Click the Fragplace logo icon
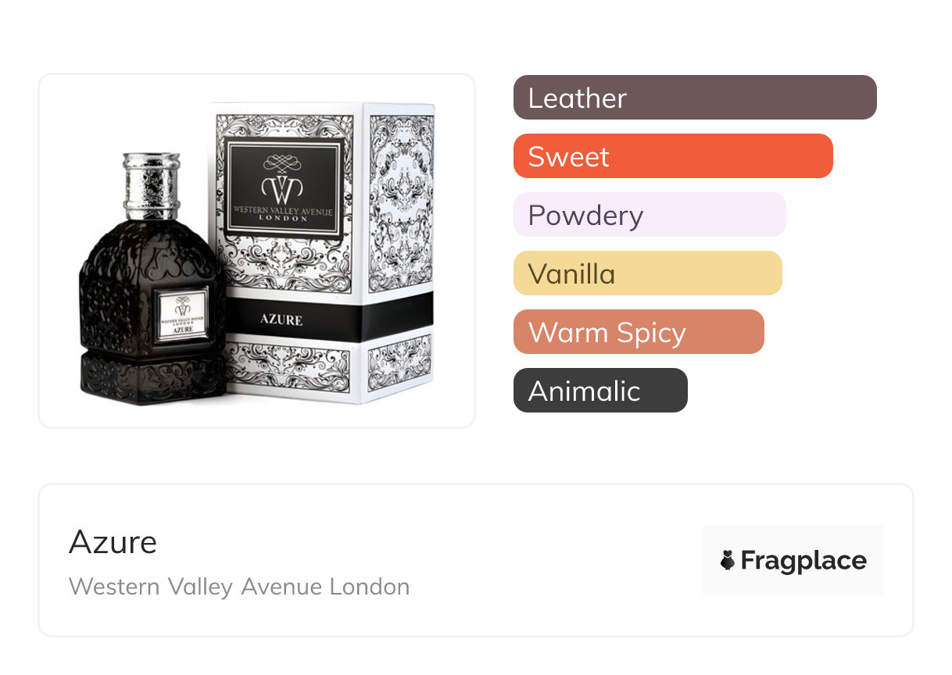This screenshot has width=952, height=675. (x=728, y=560)
